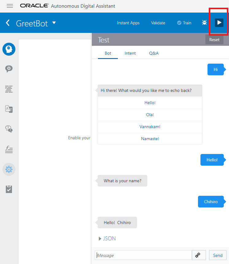This screenshot has width=229, height=264.
Task: Open the Intents head icon in sidebar
Action: coord(9,49)
